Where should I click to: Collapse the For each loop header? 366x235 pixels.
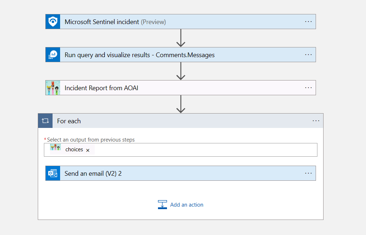coord(180,121)
